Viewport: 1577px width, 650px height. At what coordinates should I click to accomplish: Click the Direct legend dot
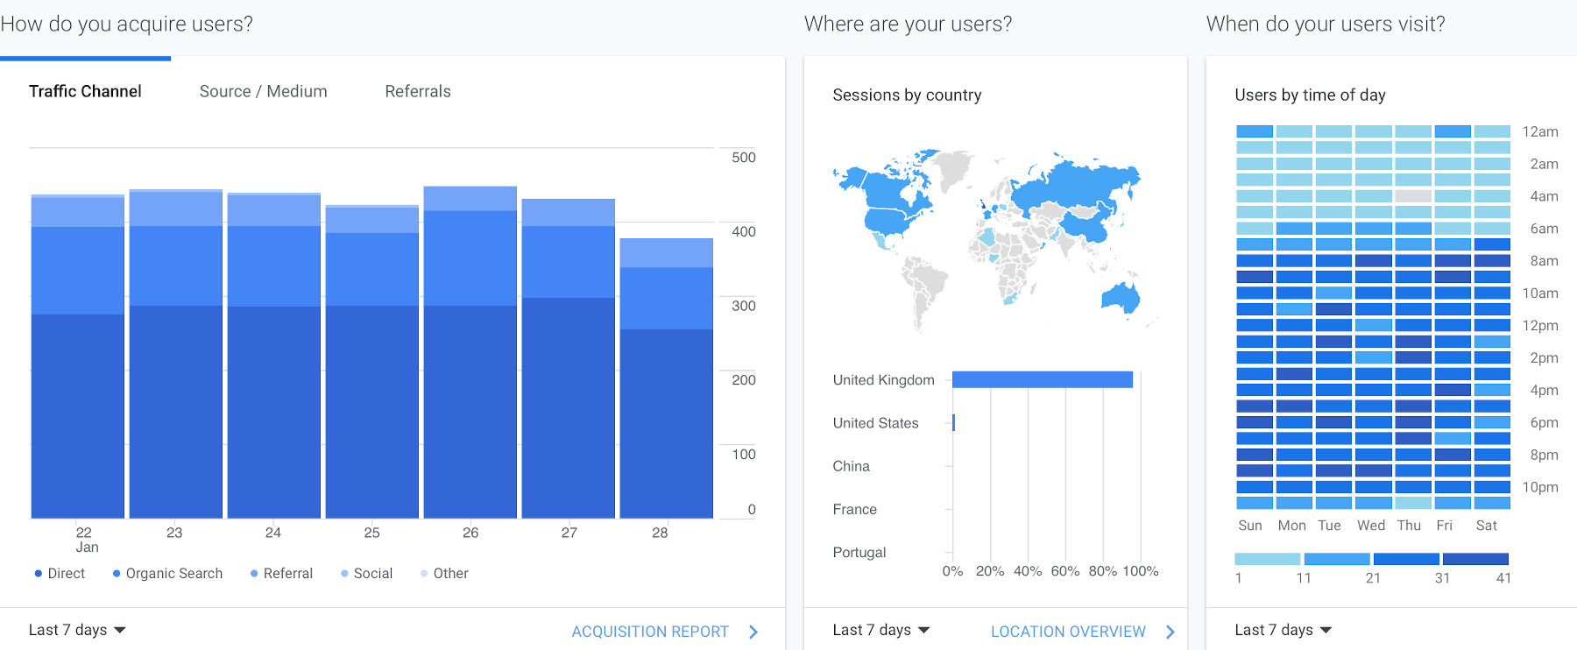(39, 574)
